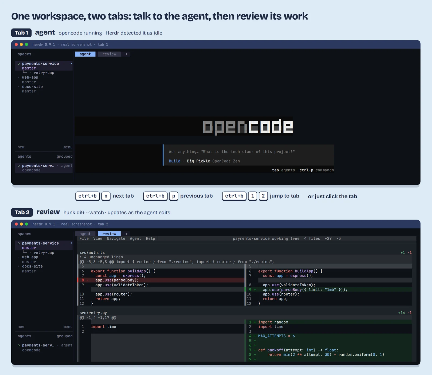Click the '+29' additions count in the diff header

(x=328, y=238)
